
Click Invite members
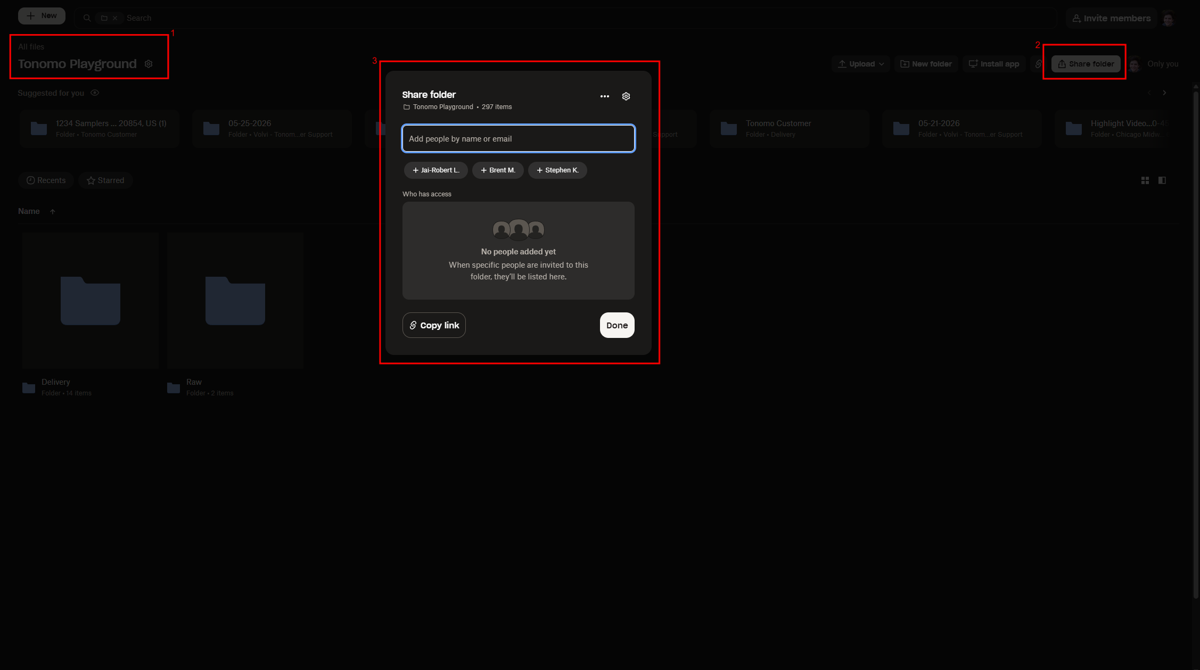1111,18
